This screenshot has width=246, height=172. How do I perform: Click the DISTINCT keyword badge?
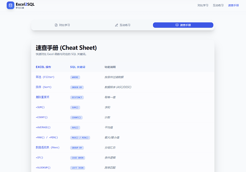[x=77, y=97]
